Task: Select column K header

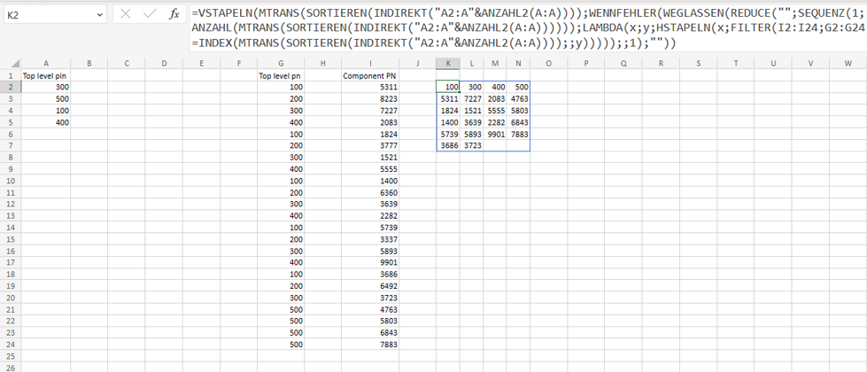Action: point(448,64)
